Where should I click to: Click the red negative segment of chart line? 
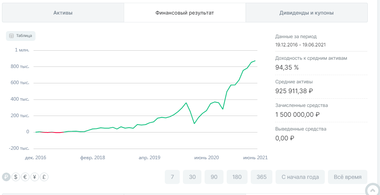pyautogui.click(x=51, y=132)
